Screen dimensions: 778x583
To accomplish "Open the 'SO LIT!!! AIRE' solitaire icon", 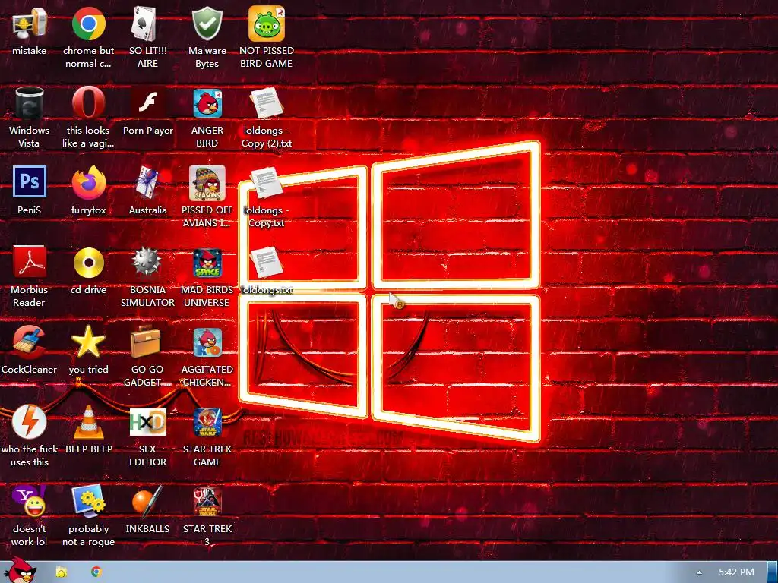I will pos(144,24).
